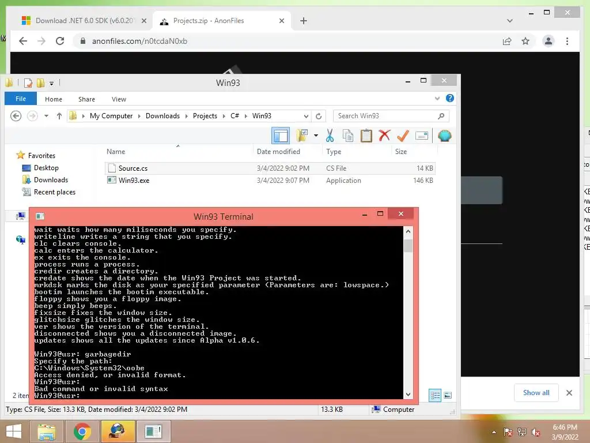Sort by the Date modified column header
Image resolution: width=590 pixels, height=443 pixels.
point(278,152)
